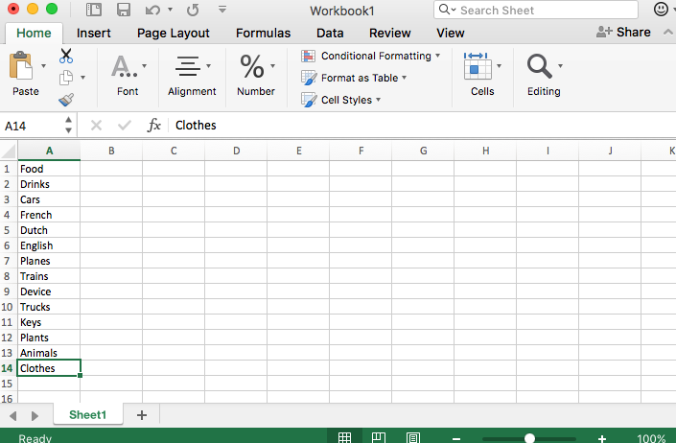Confirm entry with checkmark in formula bar

(125, 126)
